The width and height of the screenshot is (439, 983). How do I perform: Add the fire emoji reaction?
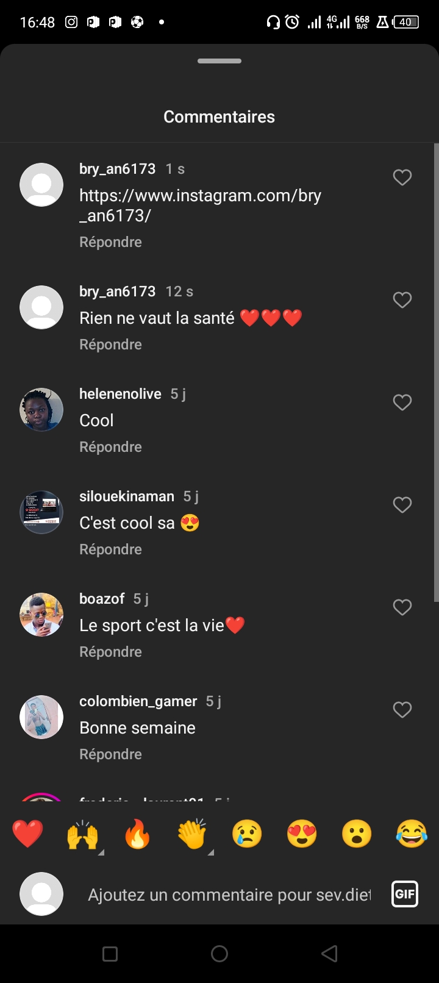pyautogui.click(x=137, y=834)
